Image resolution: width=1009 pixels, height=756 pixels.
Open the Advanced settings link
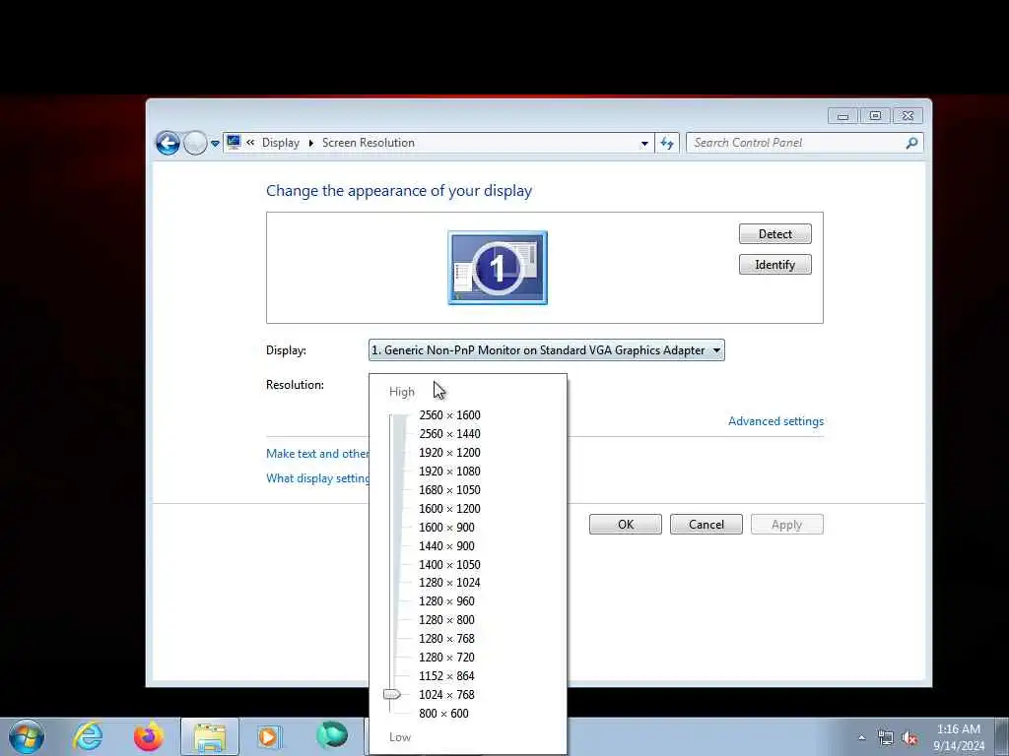tap(775, 421)
